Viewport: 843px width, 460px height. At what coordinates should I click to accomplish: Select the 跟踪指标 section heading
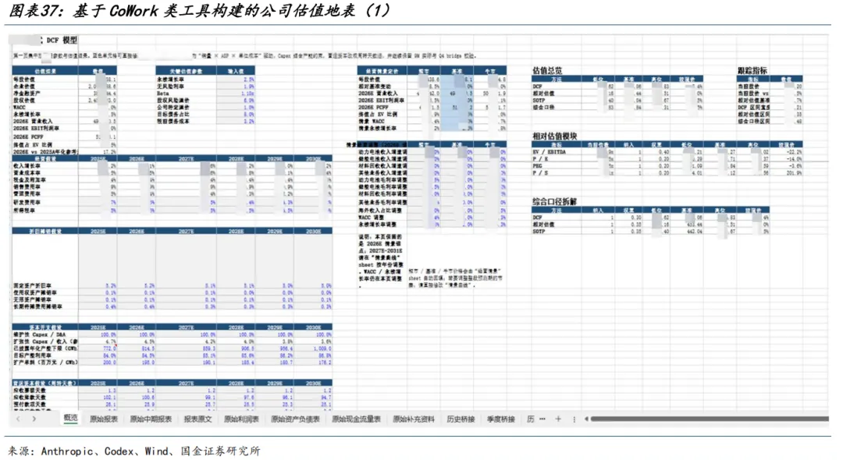tap(752, 71)
